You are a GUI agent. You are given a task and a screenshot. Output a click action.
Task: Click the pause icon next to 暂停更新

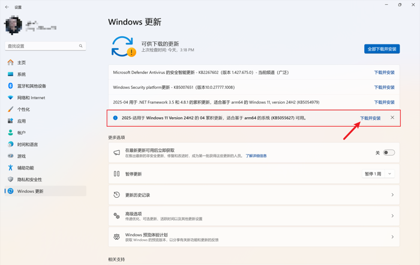(116, 174)
